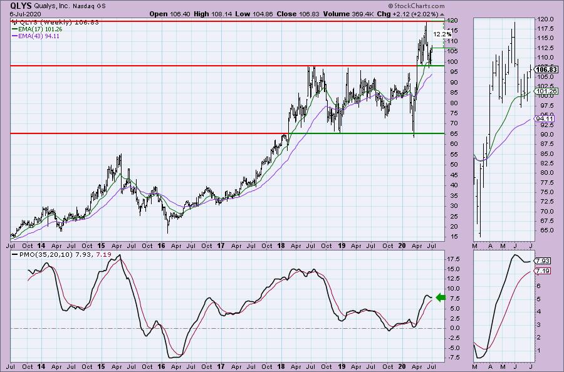Select the Close 106.83 header value
The width and height of the screenshot is (564, 372).
click(x=298, y=14)
